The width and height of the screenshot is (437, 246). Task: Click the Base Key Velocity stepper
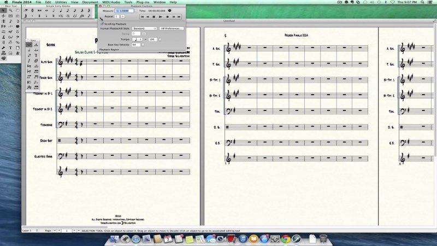pos(143,45)
